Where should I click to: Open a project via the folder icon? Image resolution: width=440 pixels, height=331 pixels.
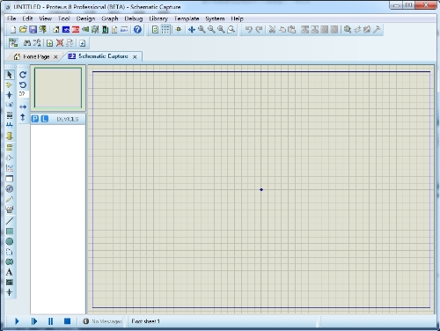point(23,30)
